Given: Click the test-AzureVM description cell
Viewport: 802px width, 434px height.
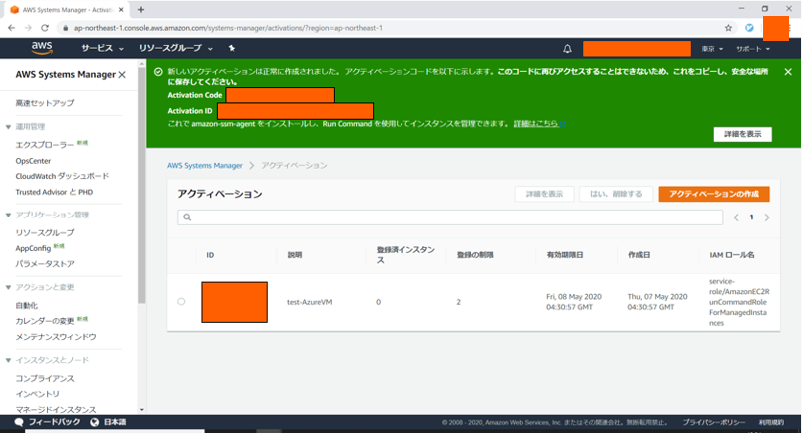Looking at the screenshot, I should pos(310,302).
